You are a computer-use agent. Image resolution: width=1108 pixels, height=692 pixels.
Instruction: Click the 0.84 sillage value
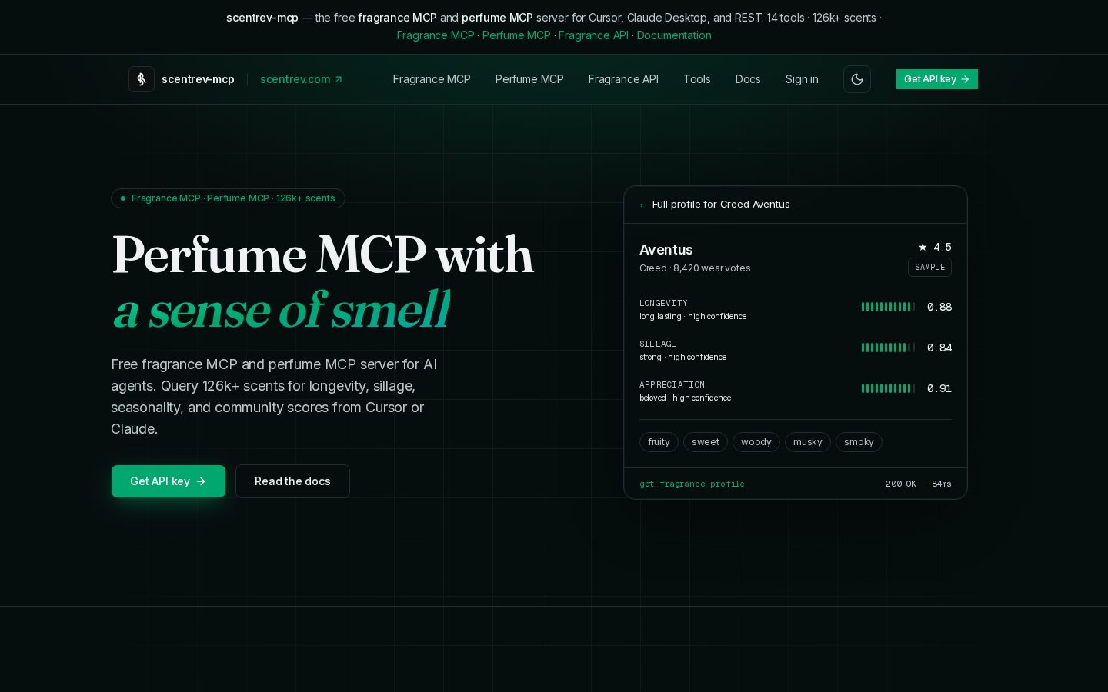(x=939, y=348)
